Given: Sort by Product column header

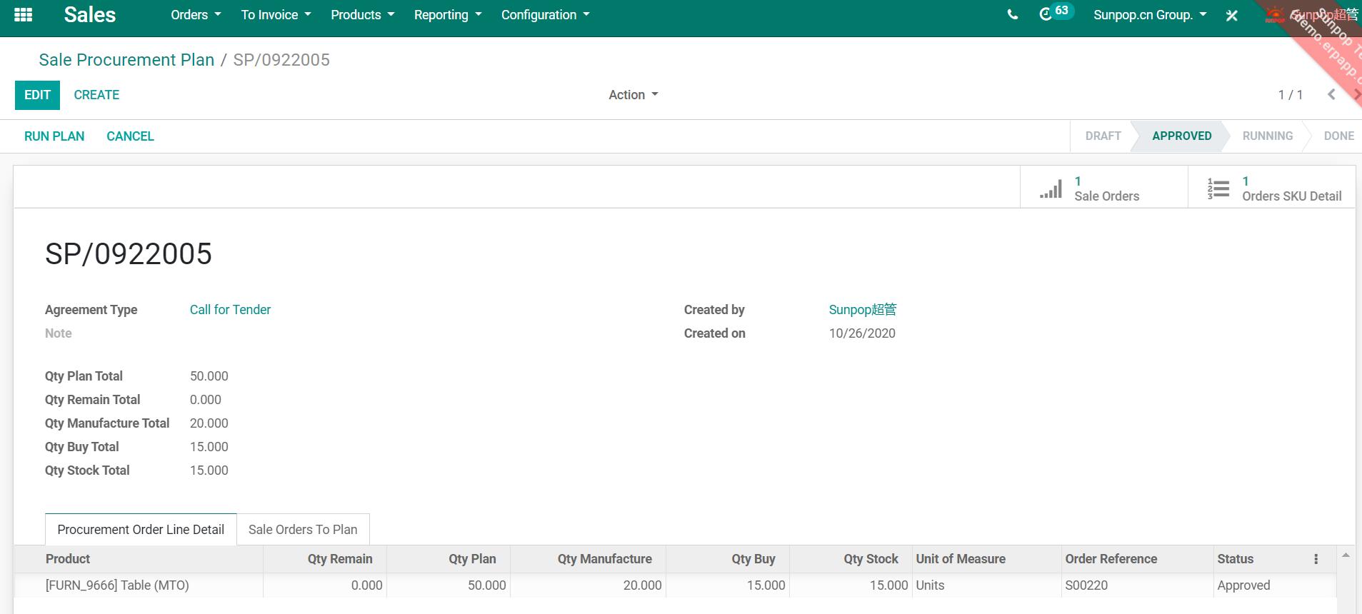Looking at the screenshot, I should tap(139, 559).
